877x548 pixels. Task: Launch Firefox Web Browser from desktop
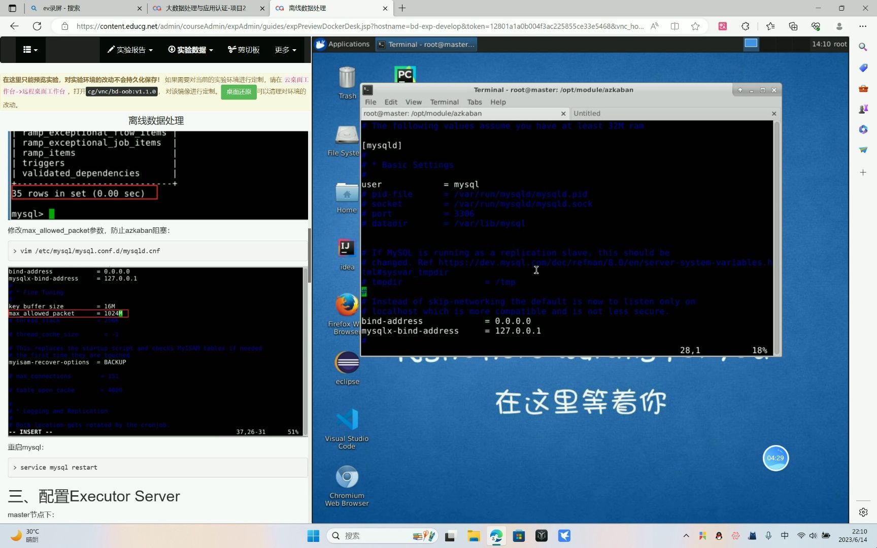point(347,313)
